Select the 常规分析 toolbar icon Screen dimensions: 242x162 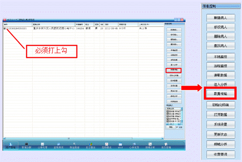tap(27, 146)
